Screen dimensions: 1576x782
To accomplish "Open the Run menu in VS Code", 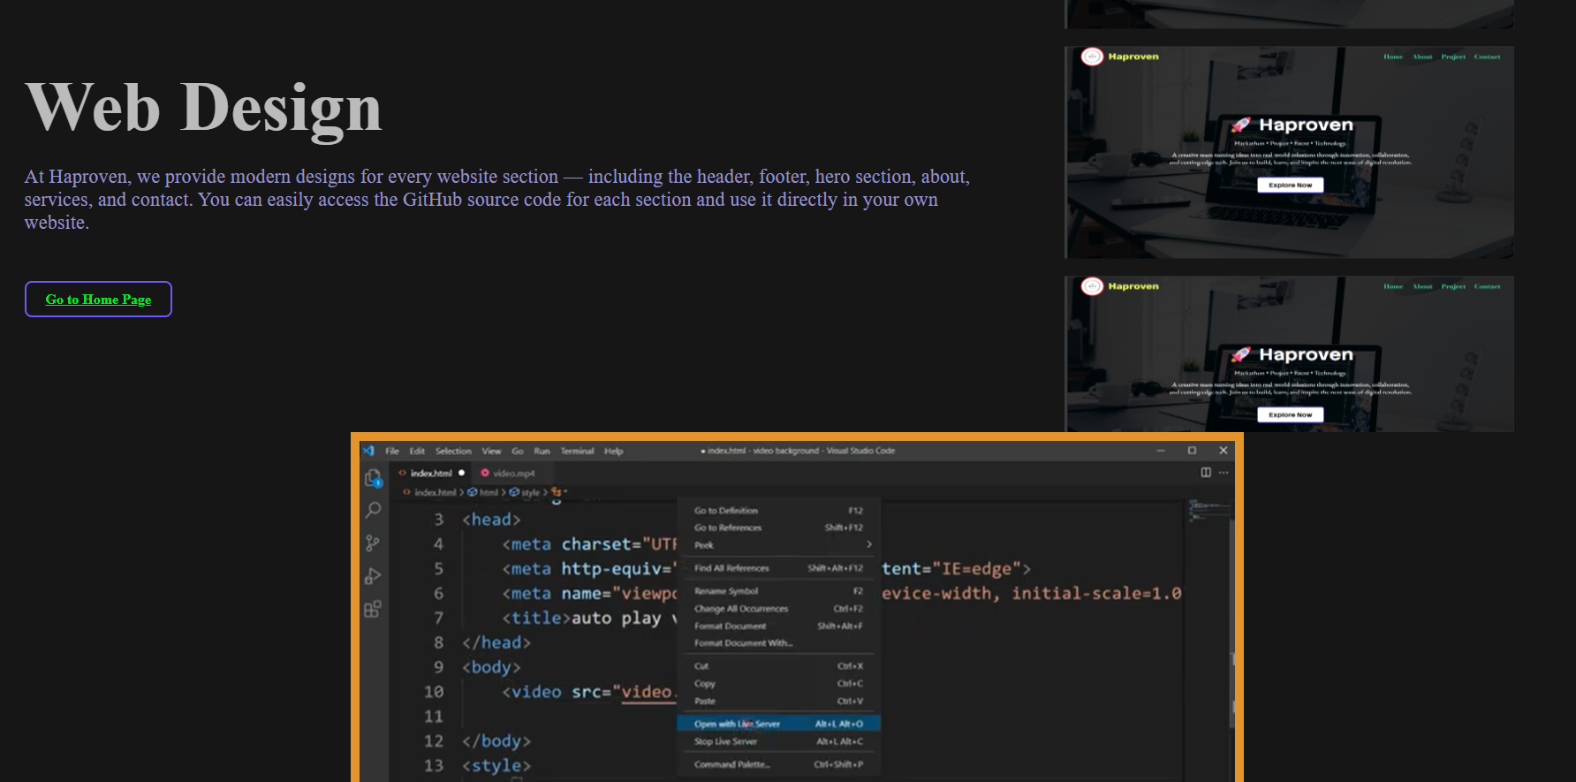I will click(542, 451).
